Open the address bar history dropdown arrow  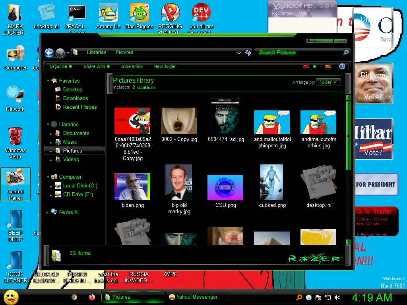pos(239,53)
